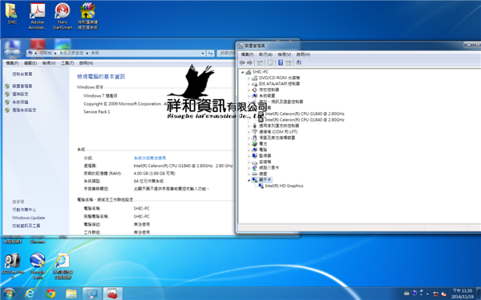481x300 pixels.
Task: Open Internet Explorer from the taskbar
Action: click(x=30, y=294)
